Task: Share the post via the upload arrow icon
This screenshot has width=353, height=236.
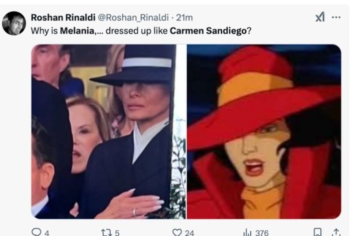Action: click(x=337, y=232)
